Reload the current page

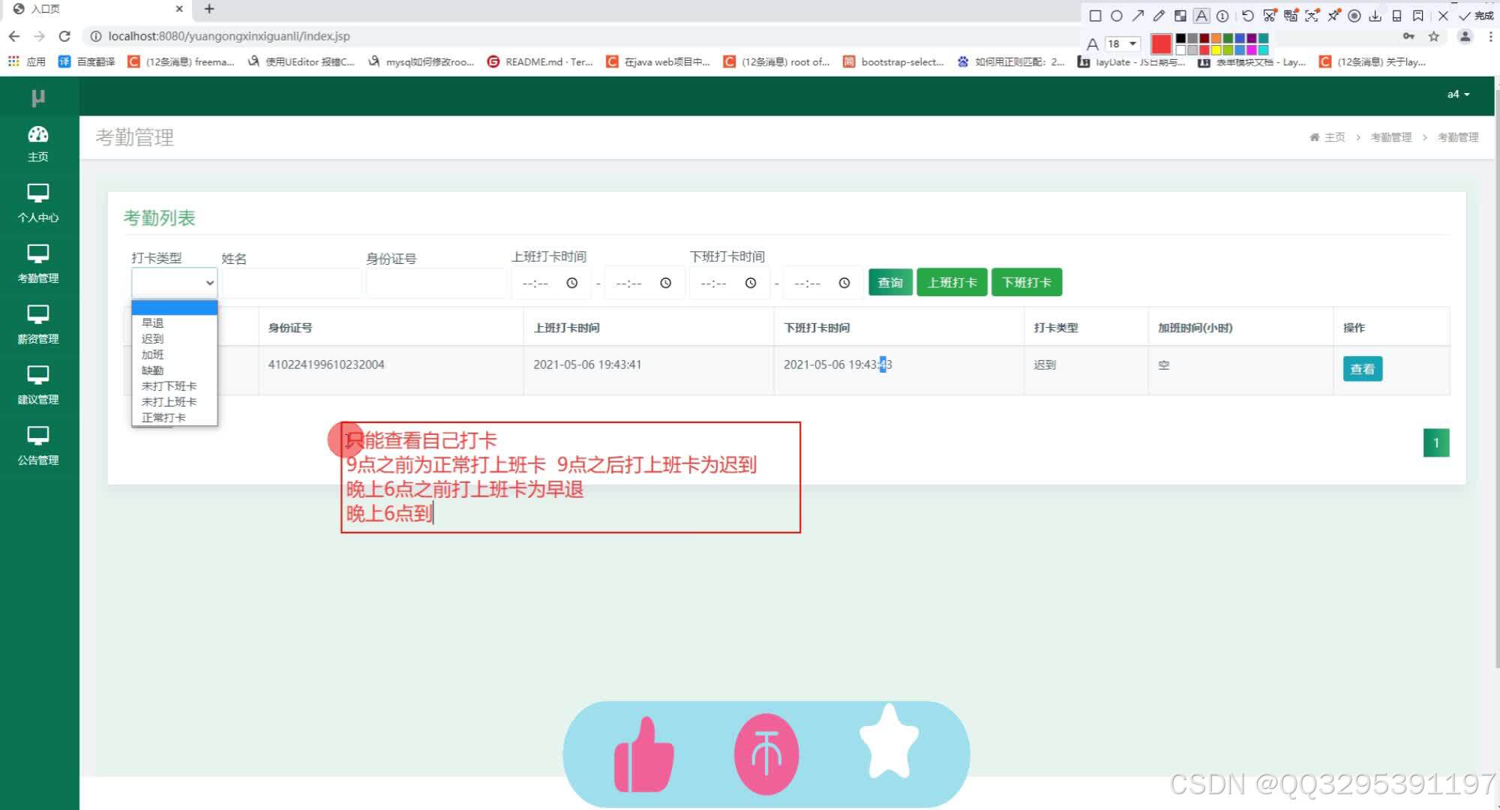(64, 36)
